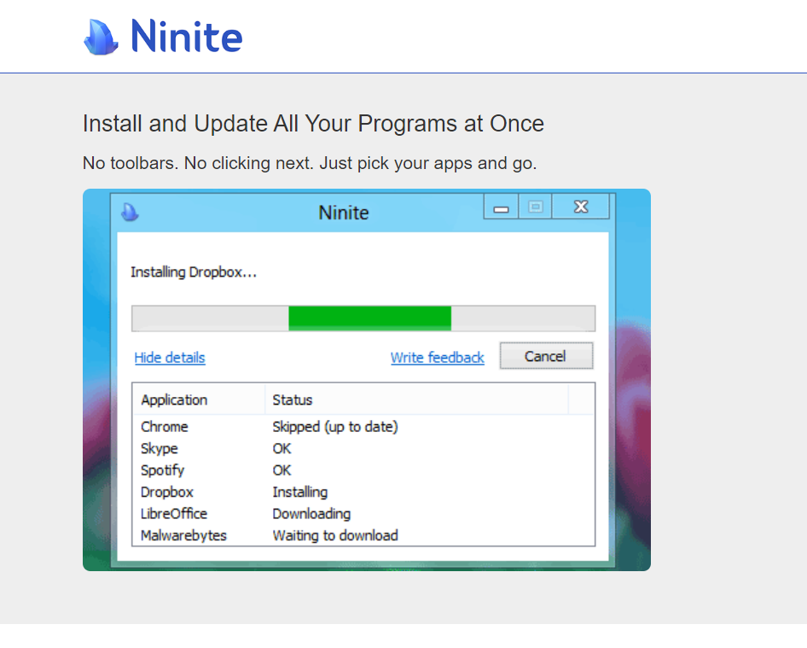Select the Application column header

point(199,400)
